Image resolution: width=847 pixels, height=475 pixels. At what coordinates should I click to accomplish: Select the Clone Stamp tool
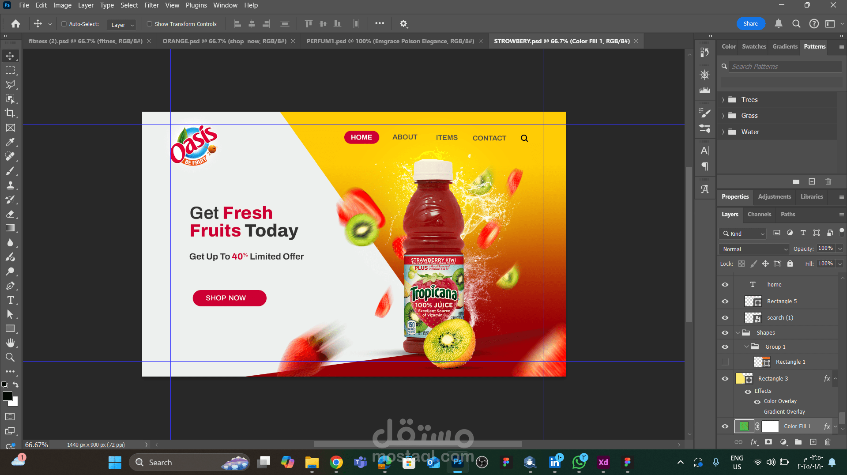tap(10, 185)
